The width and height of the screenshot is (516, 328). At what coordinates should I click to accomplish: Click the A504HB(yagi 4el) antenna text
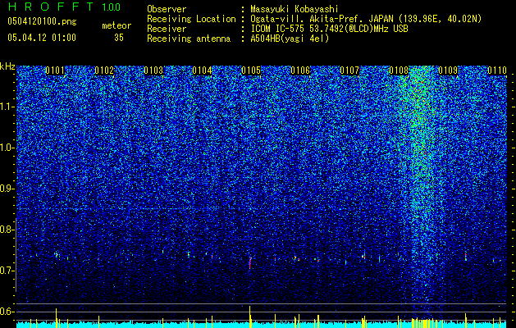[x=290, y=39]
